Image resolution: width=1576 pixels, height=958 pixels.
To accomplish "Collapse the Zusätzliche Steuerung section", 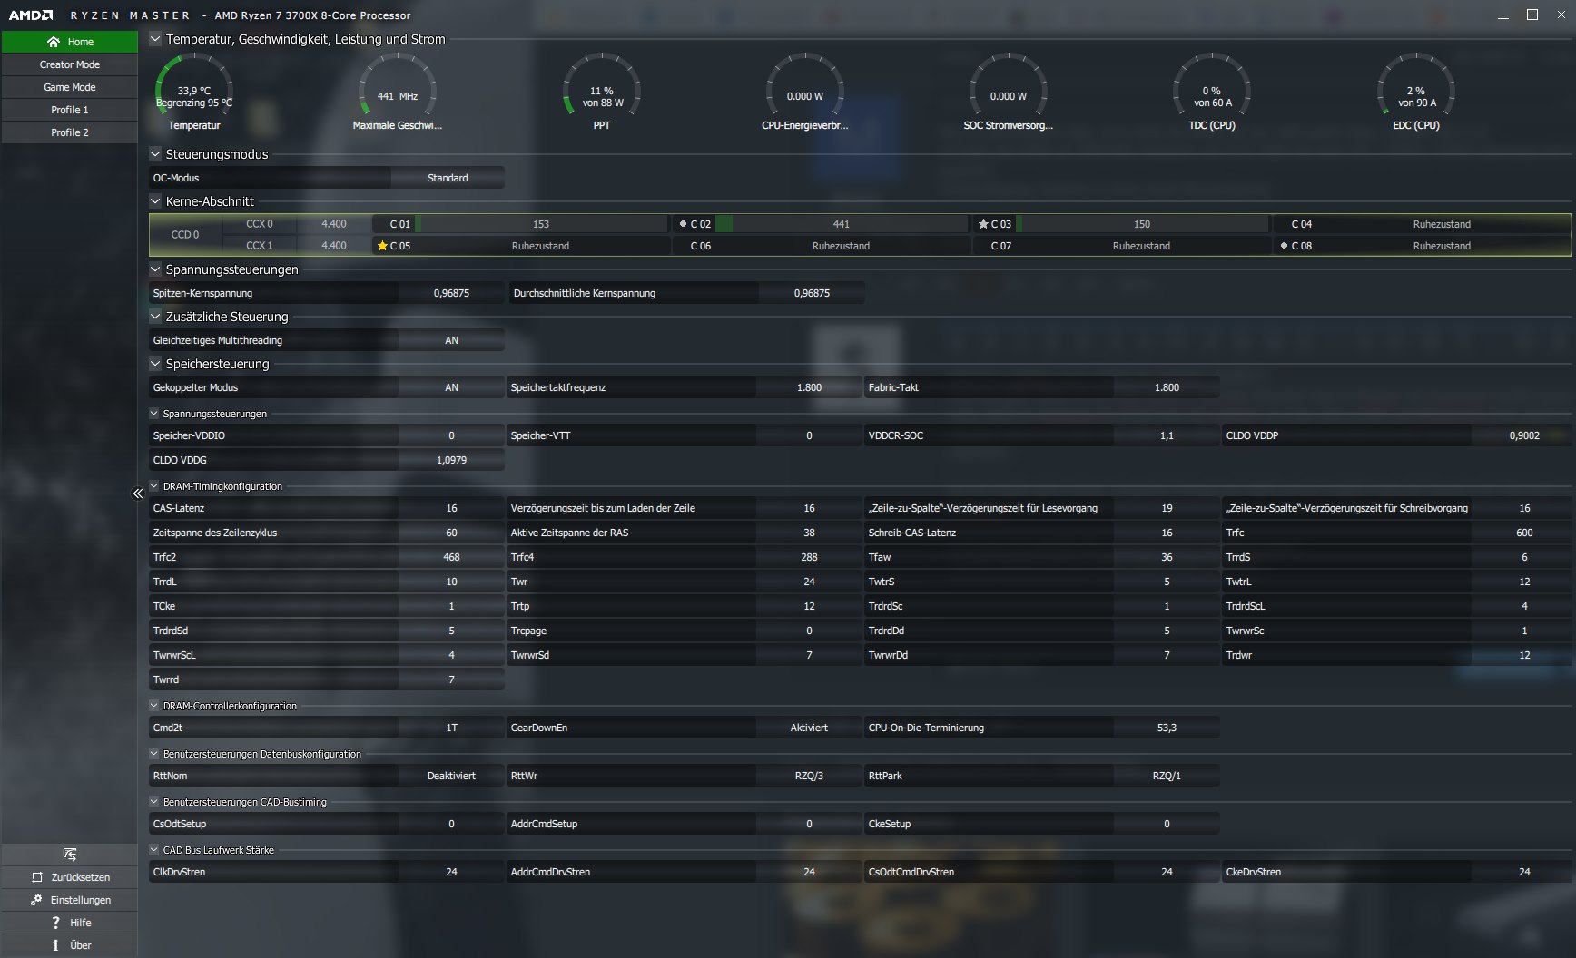I will pos(155,317).
